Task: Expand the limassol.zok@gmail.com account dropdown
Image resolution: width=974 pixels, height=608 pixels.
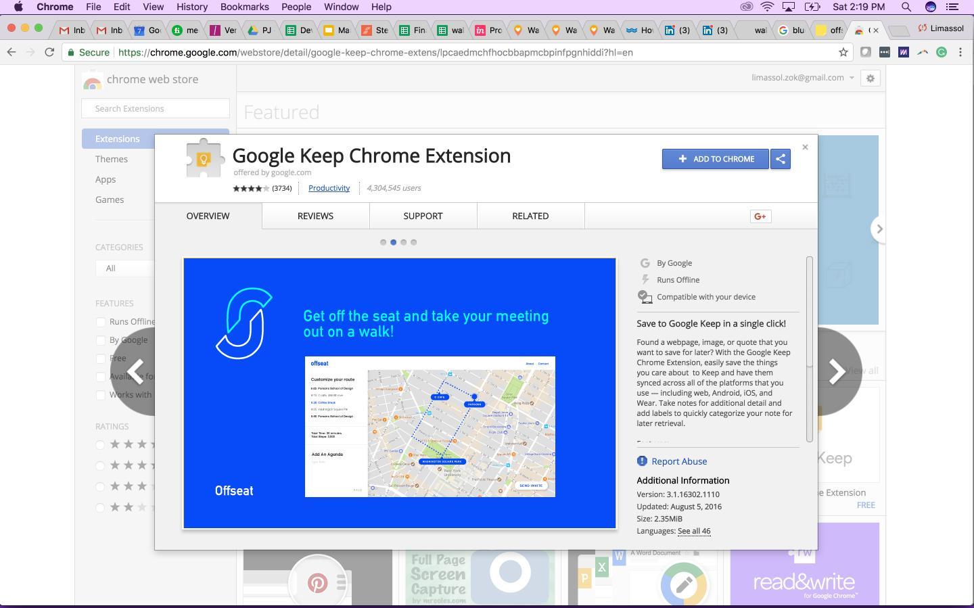Action: tap(803, 78)
